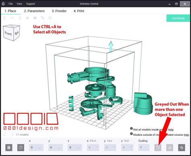Switch to the 3. Powder tab

click(x=59, y=11)
